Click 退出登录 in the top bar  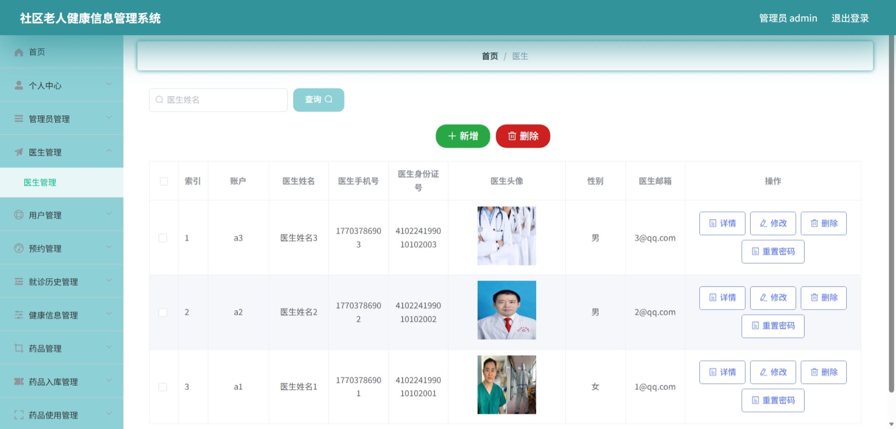pyautogui.click(x=850, y=18)
